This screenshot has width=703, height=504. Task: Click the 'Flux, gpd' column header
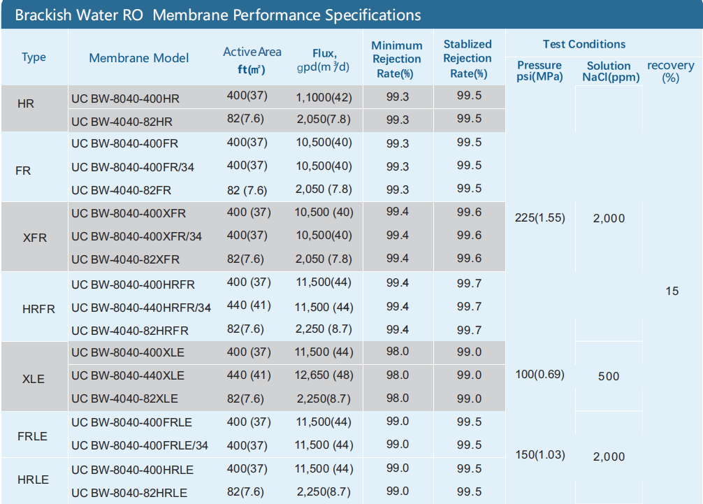point(324,60)
